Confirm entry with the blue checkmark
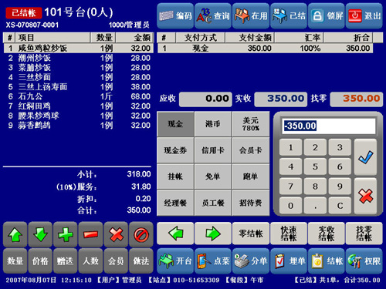The width and height of the screenshot is (386, 289). pyautogui.click(x=365, y=157)
